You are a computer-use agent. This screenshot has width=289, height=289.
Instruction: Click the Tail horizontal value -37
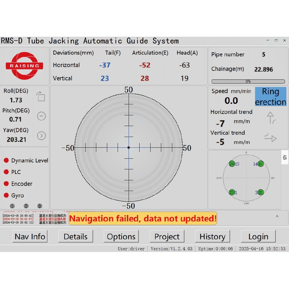click(105, 65)
